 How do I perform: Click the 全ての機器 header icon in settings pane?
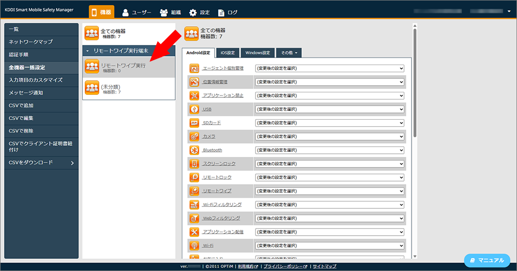point(191,33)
